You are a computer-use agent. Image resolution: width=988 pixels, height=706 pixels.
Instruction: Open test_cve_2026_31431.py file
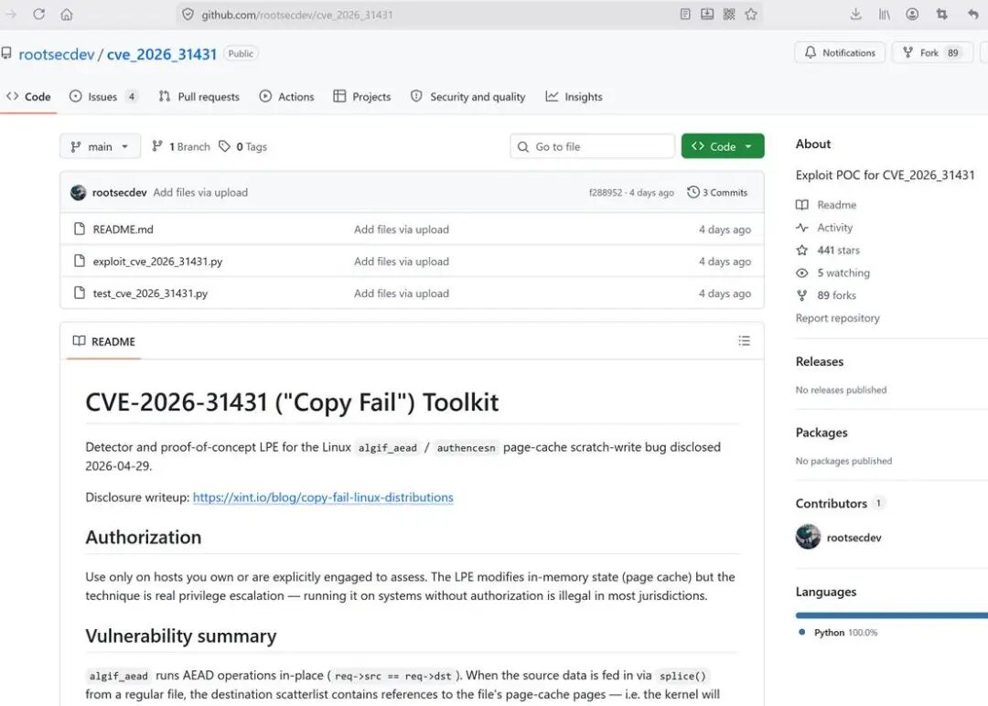[x=150, y=294]
